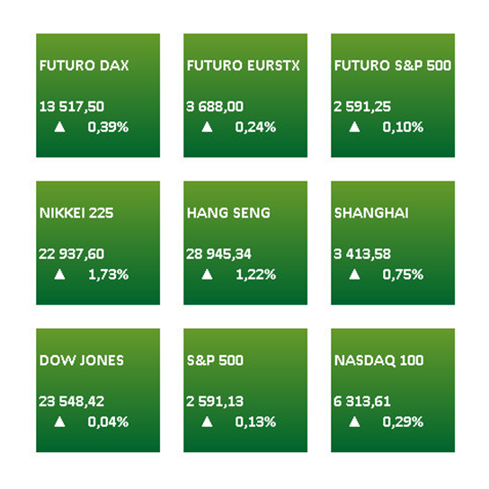Open the FUTURO DAX title
The image size is (489, 489).
[84, 66]
